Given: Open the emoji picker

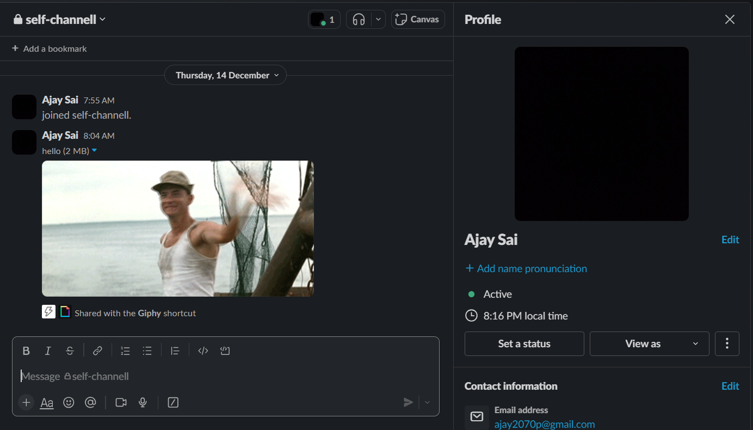Looking at the screenshot, I should (69, 402).
